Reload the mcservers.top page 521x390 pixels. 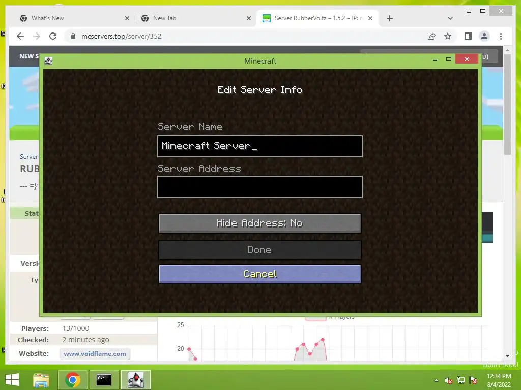pos(53,36)
